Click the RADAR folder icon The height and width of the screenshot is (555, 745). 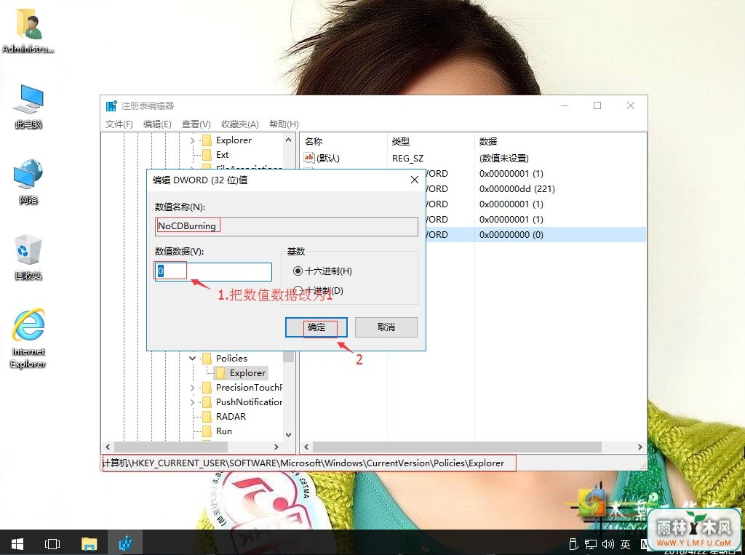point(207,417)
